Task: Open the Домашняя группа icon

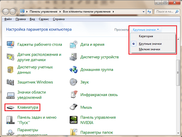Action: pyautogui.click(x=74, y=70)
